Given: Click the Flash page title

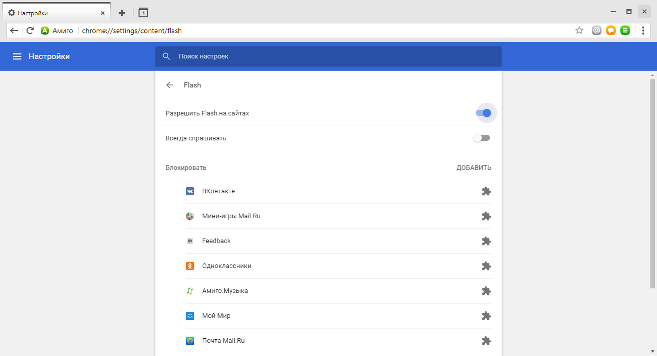Looking at the screenshot, I should click(x=193, y=85).
